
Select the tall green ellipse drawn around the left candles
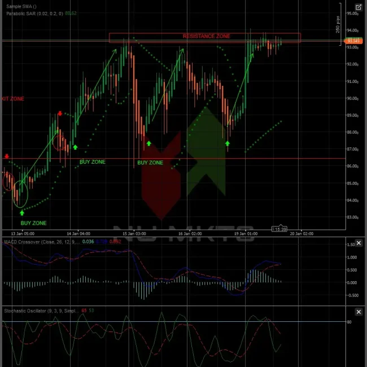coord(21,194)
